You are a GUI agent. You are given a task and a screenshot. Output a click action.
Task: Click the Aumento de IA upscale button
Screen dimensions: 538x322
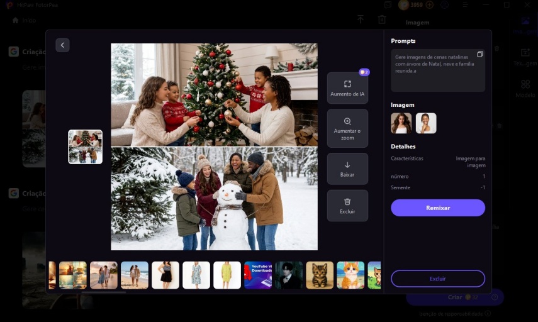[347, 88]
